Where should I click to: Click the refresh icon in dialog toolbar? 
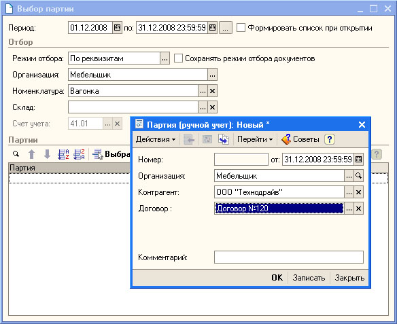click(x=207, y=139)
